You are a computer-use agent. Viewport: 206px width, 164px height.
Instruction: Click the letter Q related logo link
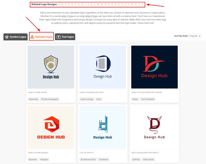(112, 4)
